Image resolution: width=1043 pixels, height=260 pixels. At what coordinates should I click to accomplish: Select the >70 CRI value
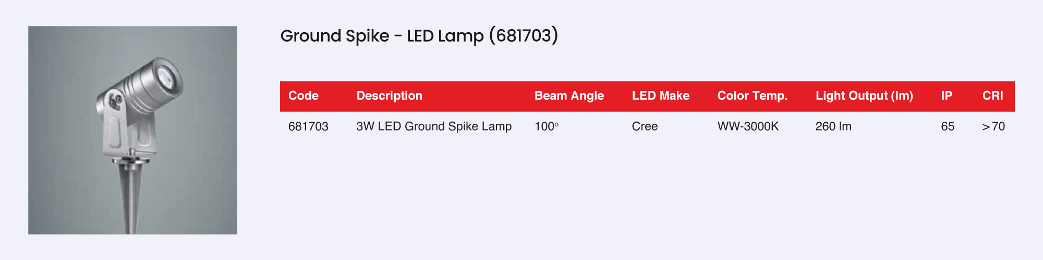click(x=993, y=126)
